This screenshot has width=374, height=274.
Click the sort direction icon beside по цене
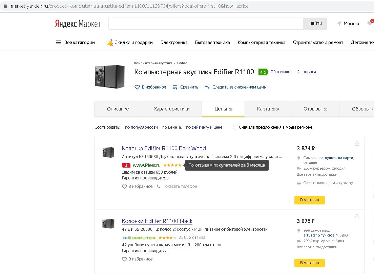[x=180, y=128]
